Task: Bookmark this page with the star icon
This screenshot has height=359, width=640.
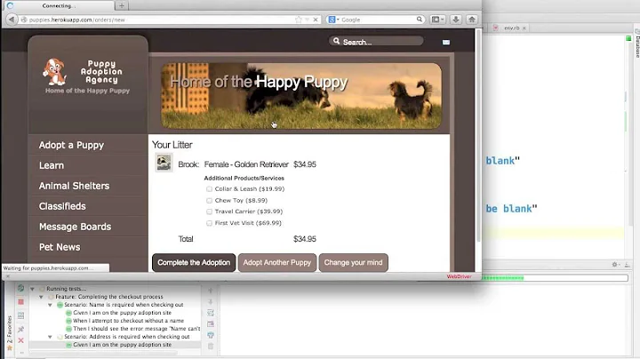Action: point(299,20)
